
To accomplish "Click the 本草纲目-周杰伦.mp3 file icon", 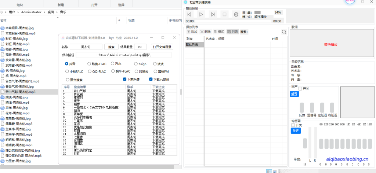I will 3,33.
